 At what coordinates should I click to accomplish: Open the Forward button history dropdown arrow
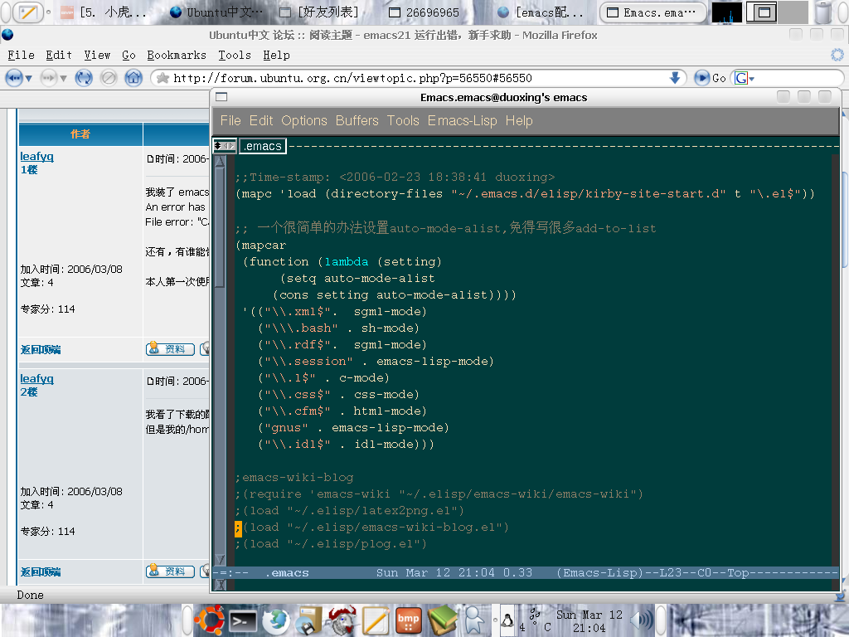[x=63, y=79]
